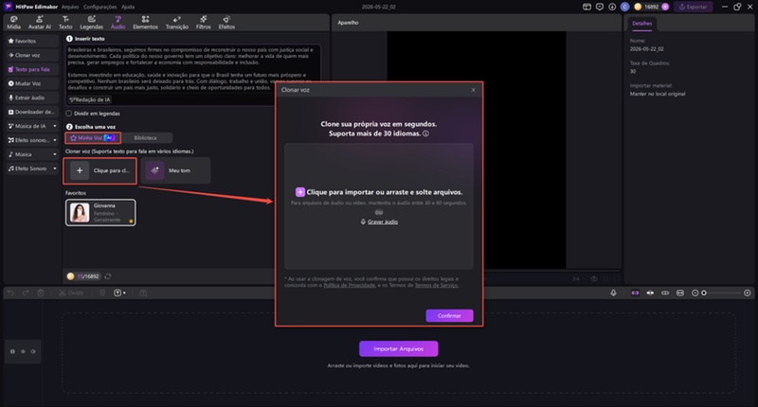This screenshot has height=407, width=758.
Task: Click the timeline zoom slider handle
Action: 704,293
